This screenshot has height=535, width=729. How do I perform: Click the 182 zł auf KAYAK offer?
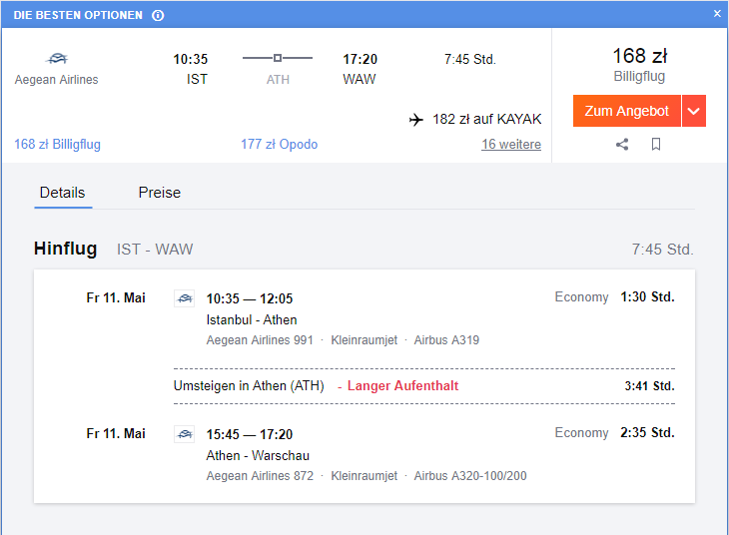click(x=486, y=120)
